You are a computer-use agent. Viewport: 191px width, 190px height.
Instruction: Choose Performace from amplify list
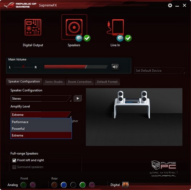click(41, 122)
